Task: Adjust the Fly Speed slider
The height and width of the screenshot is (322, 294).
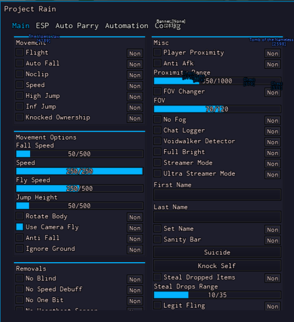Action: point(80,188)
